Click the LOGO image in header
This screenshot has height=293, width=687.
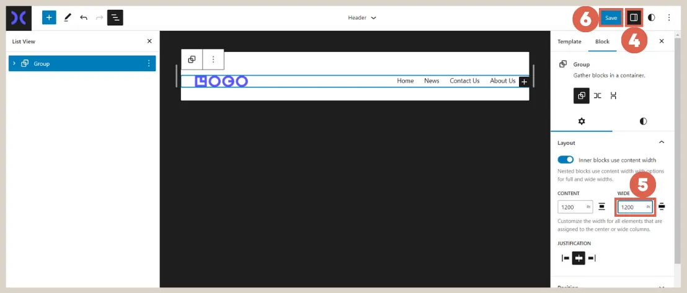(x=221, y=81)
